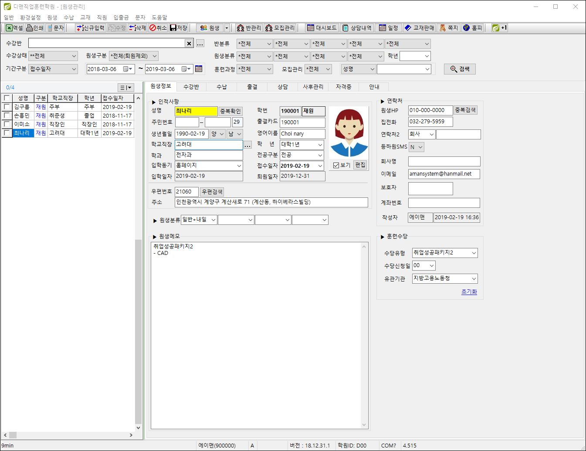Expand the 훈련과정 dropdown

coord(255,69)
